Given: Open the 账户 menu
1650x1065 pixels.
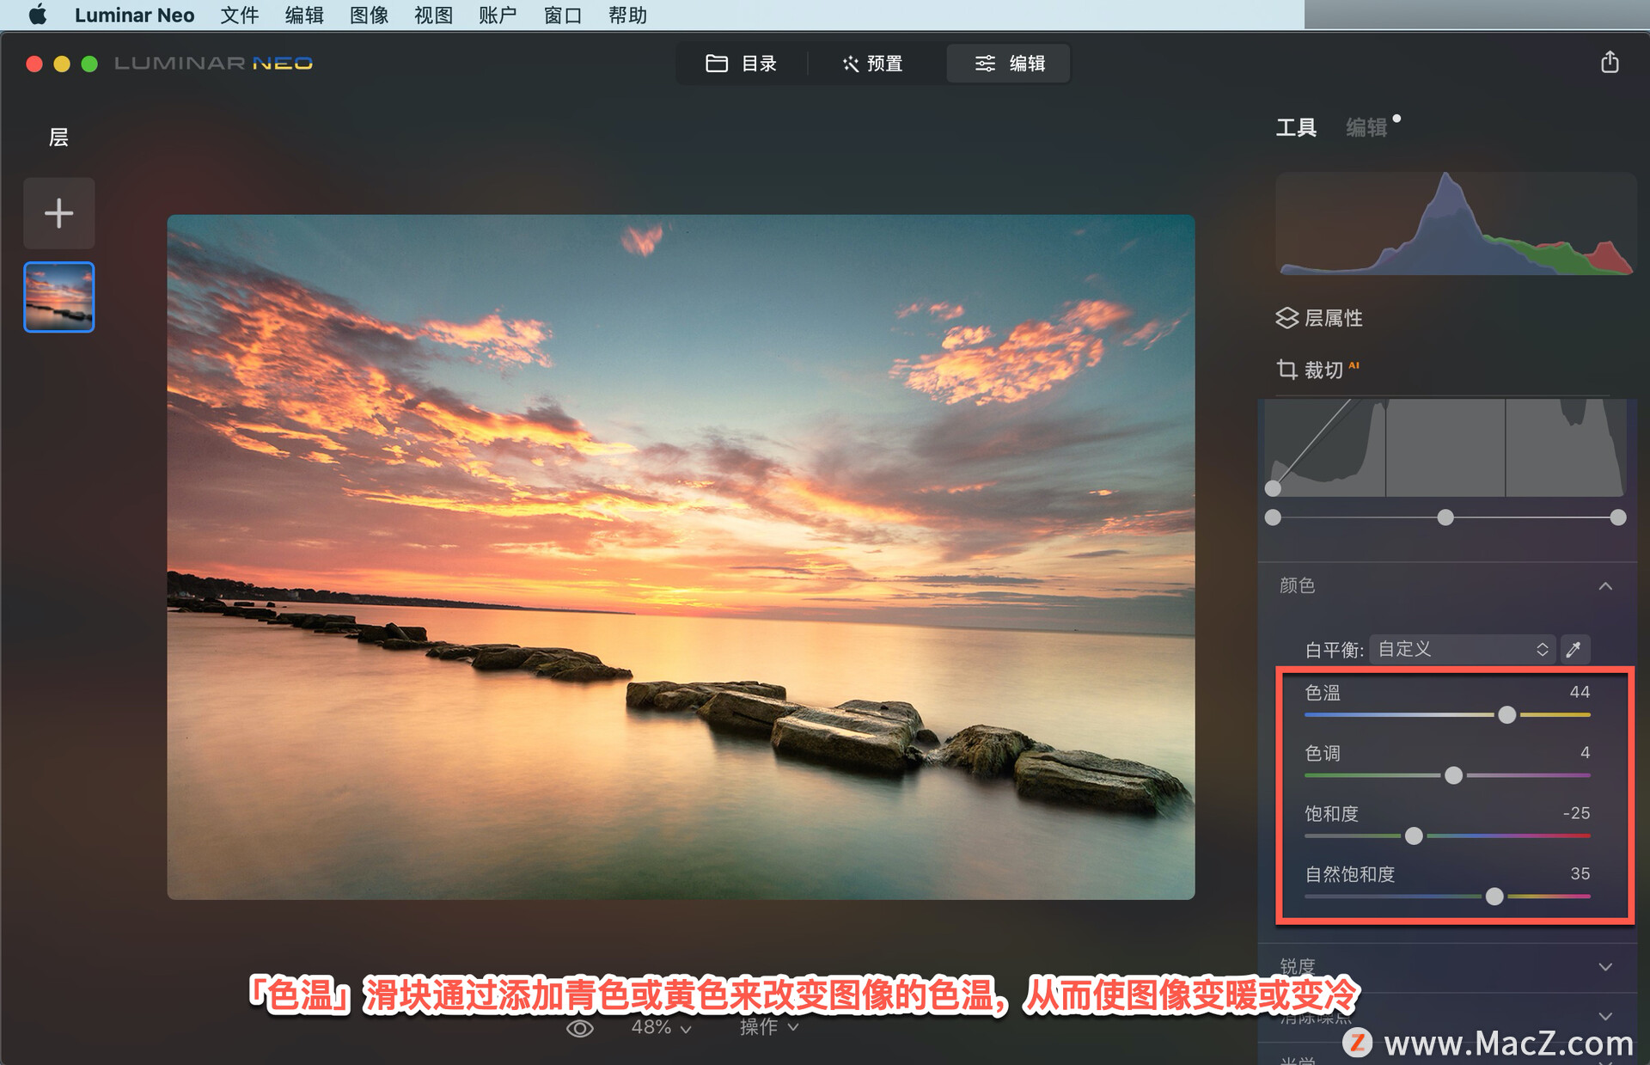Looking at the screenshot, I should coord(498,15).
